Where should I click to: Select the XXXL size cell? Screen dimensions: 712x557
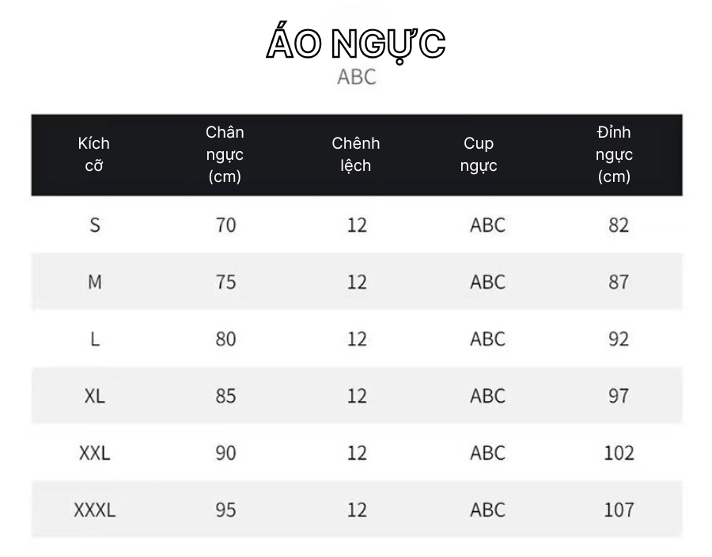point(94,510)
